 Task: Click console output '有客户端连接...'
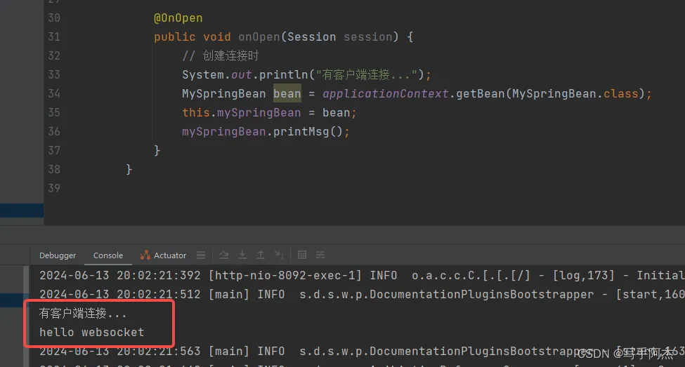coord(83,314)
